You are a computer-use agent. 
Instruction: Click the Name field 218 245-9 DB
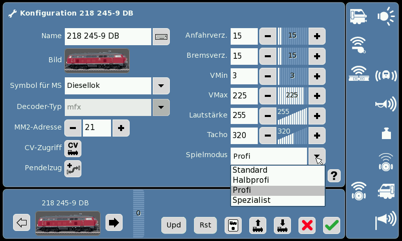[108, 37]
